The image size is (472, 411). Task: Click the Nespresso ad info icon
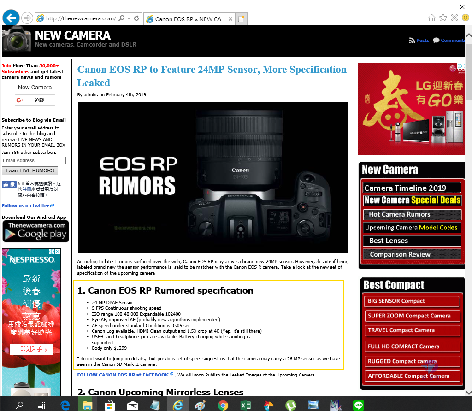click(52, 251)
